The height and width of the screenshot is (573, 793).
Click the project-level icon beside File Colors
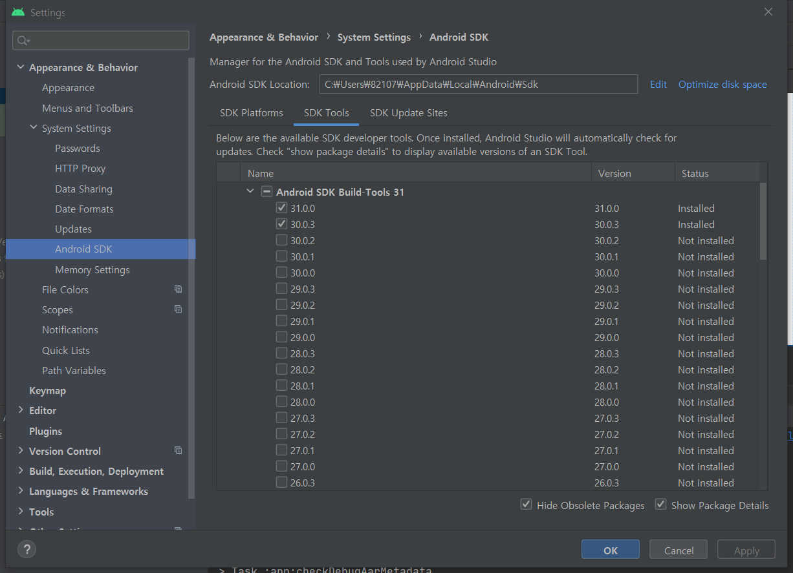point(179,289)
